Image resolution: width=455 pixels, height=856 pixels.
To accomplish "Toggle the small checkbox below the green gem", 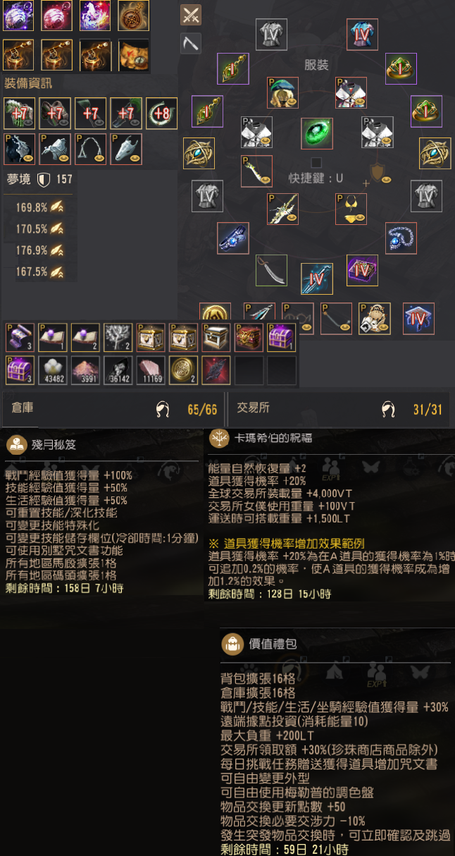I will [316, 163].
